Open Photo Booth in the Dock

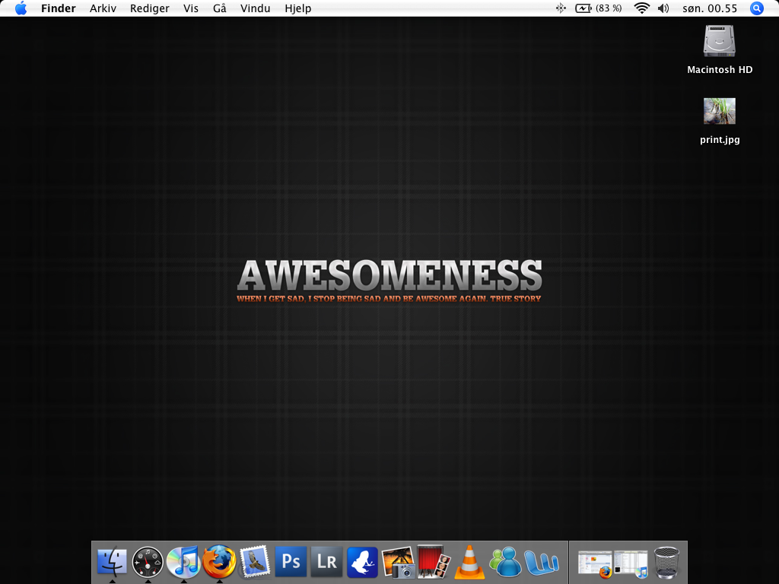[434, 562]
